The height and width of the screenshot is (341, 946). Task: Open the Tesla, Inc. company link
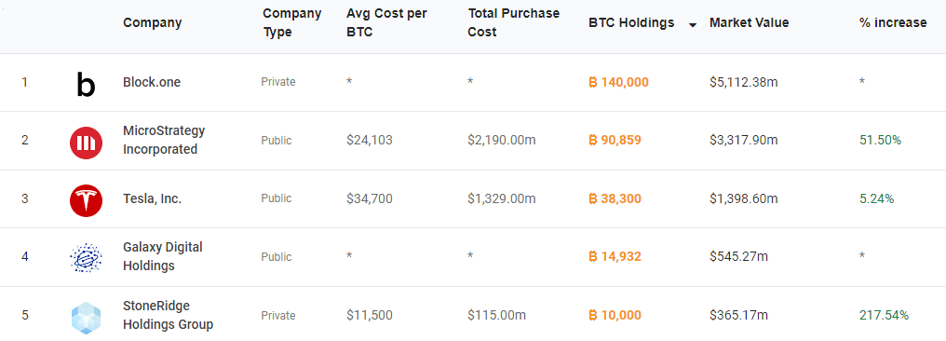pos(152,198)
